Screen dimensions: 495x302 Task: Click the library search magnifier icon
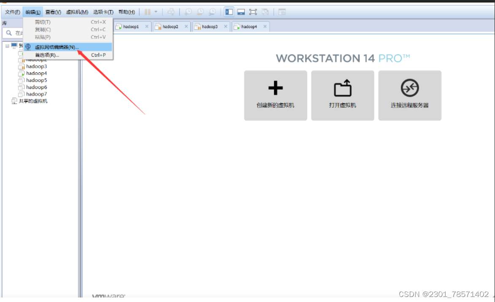[9, 33]
